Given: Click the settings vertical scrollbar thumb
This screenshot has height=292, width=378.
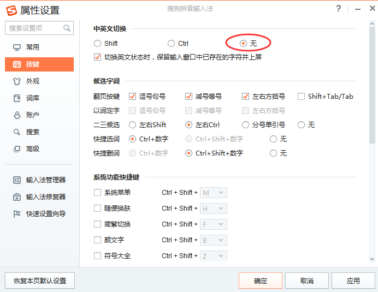Looking at the screenshot, I should click(x=372, y=84).
